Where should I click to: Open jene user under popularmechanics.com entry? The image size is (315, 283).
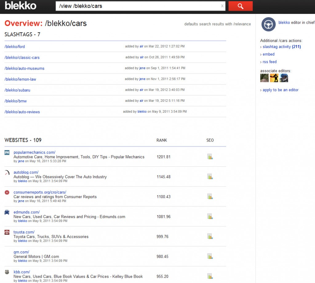tap(21, 161)
